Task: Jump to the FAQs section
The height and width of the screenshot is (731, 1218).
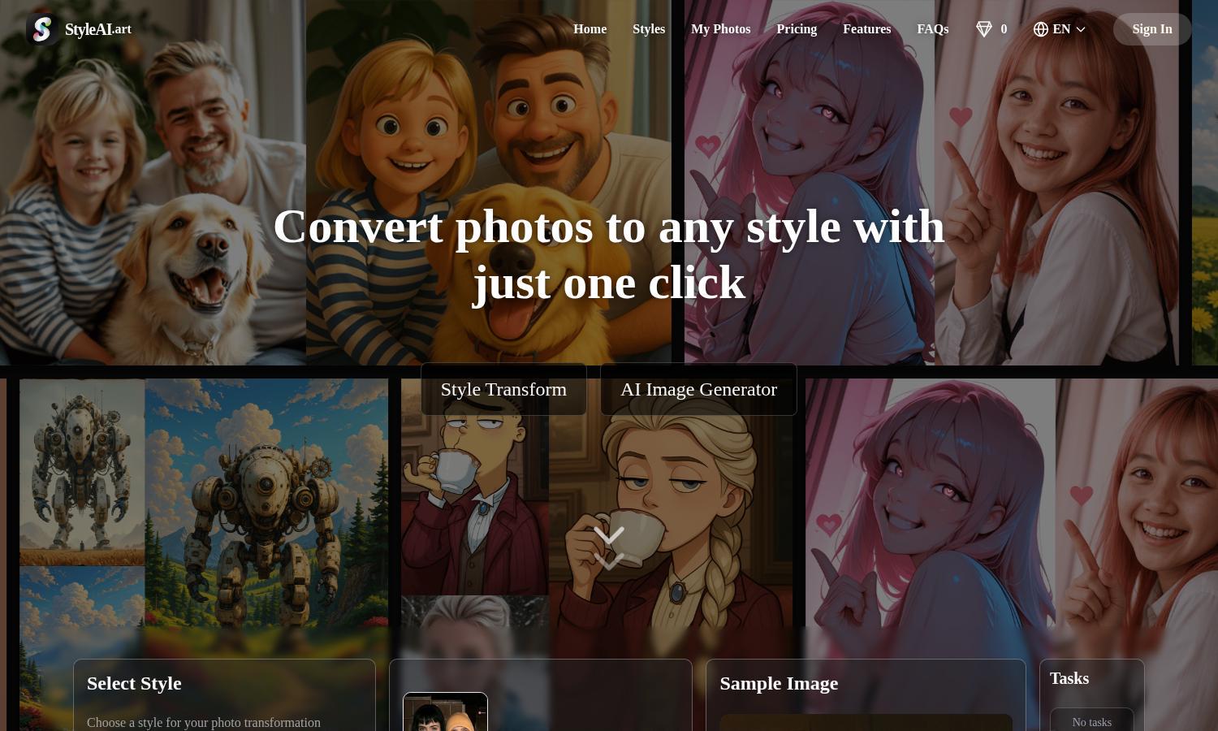Action: pos(932,29)
